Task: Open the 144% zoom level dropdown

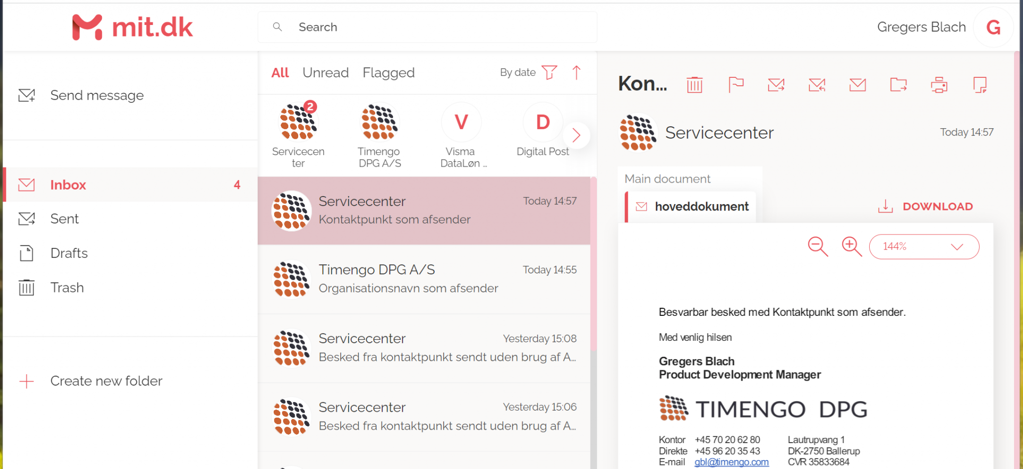Action: coord(924,246)
